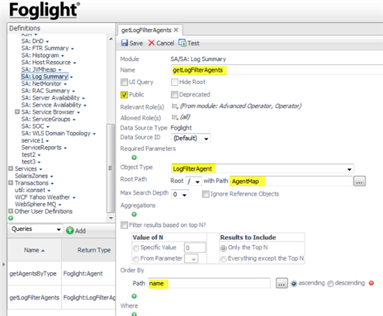This screenshot has width=383, height=316.
Task: Enable Filter results based on top N
Action: tap(124, 225)
